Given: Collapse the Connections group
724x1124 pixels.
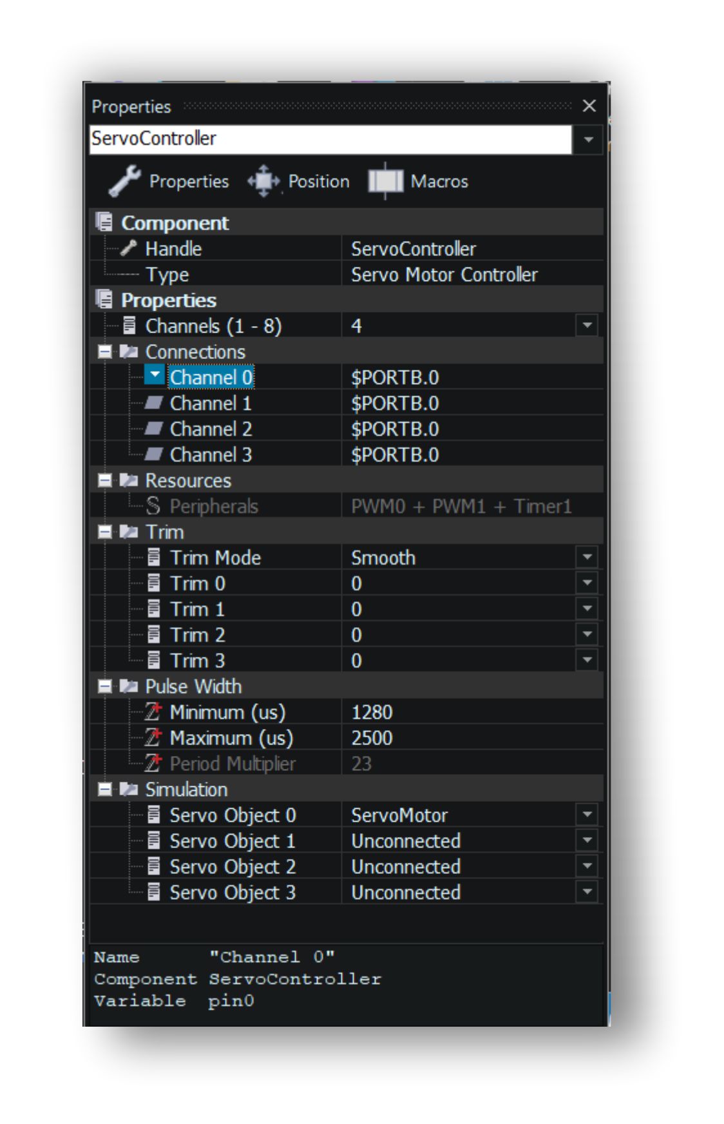Looking at the screenshot, I should 104,351.
